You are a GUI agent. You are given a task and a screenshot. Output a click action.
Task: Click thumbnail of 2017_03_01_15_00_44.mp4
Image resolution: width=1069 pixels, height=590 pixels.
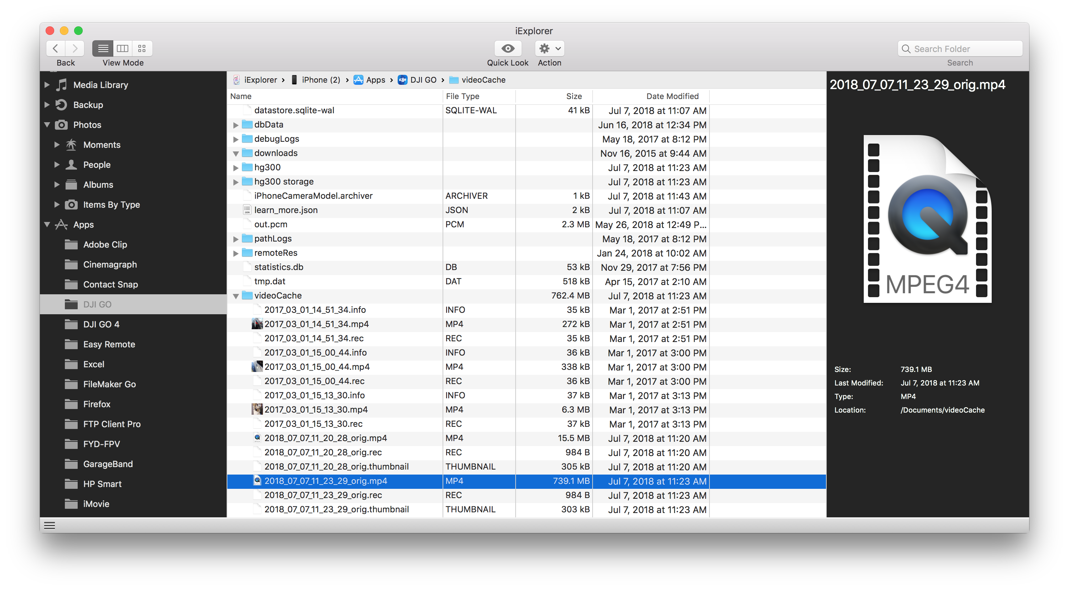click(x=257, y=366)
